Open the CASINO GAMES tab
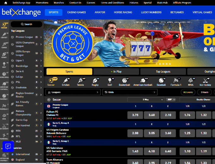The width and height of the screenshot is (215, 164). [x=77, y=12]
